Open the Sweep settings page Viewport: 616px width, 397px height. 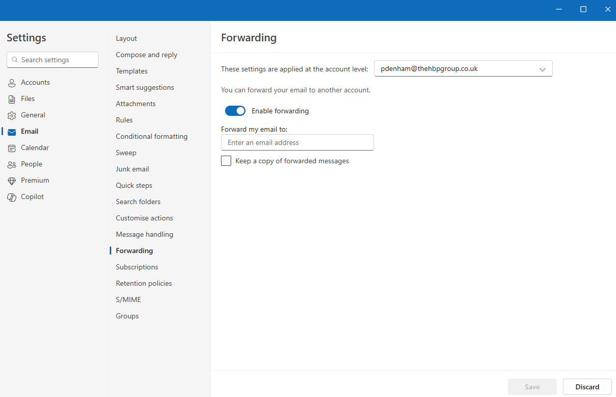tap(126, 153)
